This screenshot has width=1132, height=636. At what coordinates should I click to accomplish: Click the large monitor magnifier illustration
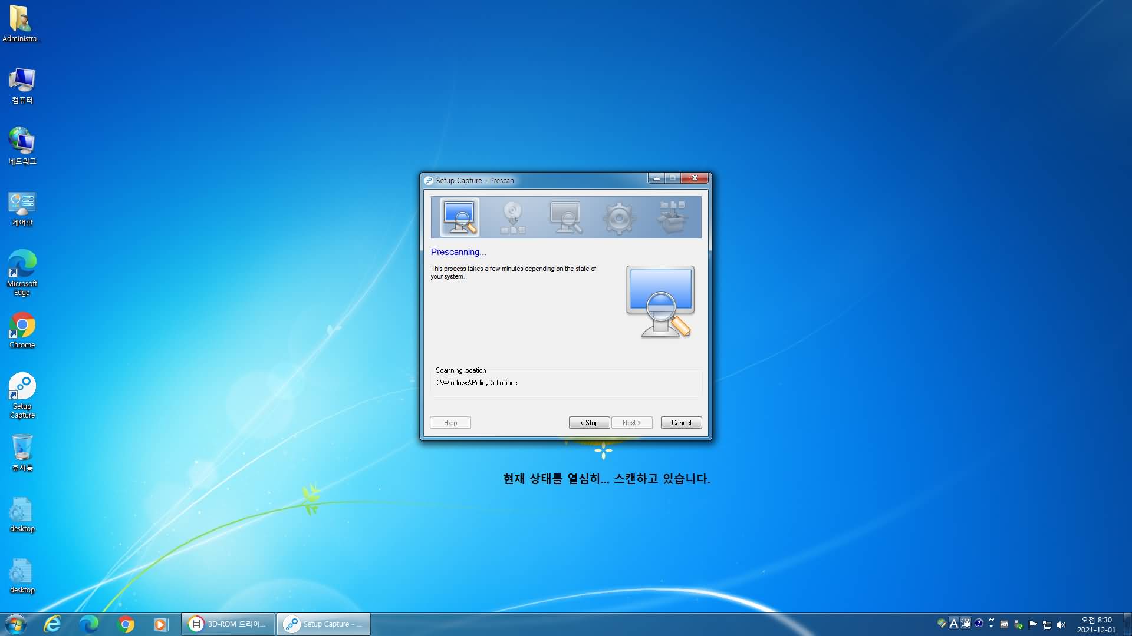point(660,302)
